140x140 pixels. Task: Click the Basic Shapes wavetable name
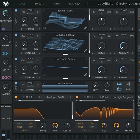[65, 11]
